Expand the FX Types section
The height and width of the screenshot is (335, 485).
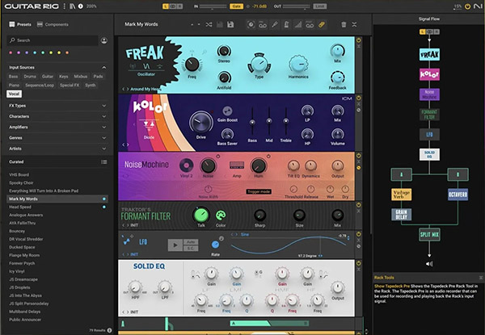click(x=104, y=105)
